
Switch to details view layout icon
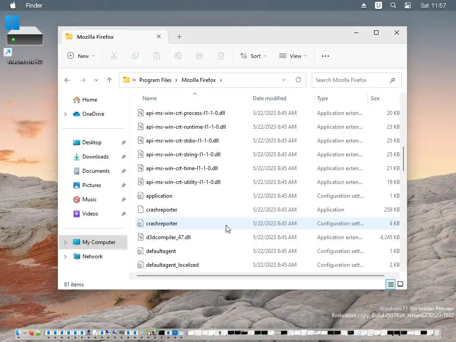(x=391, y=284)
